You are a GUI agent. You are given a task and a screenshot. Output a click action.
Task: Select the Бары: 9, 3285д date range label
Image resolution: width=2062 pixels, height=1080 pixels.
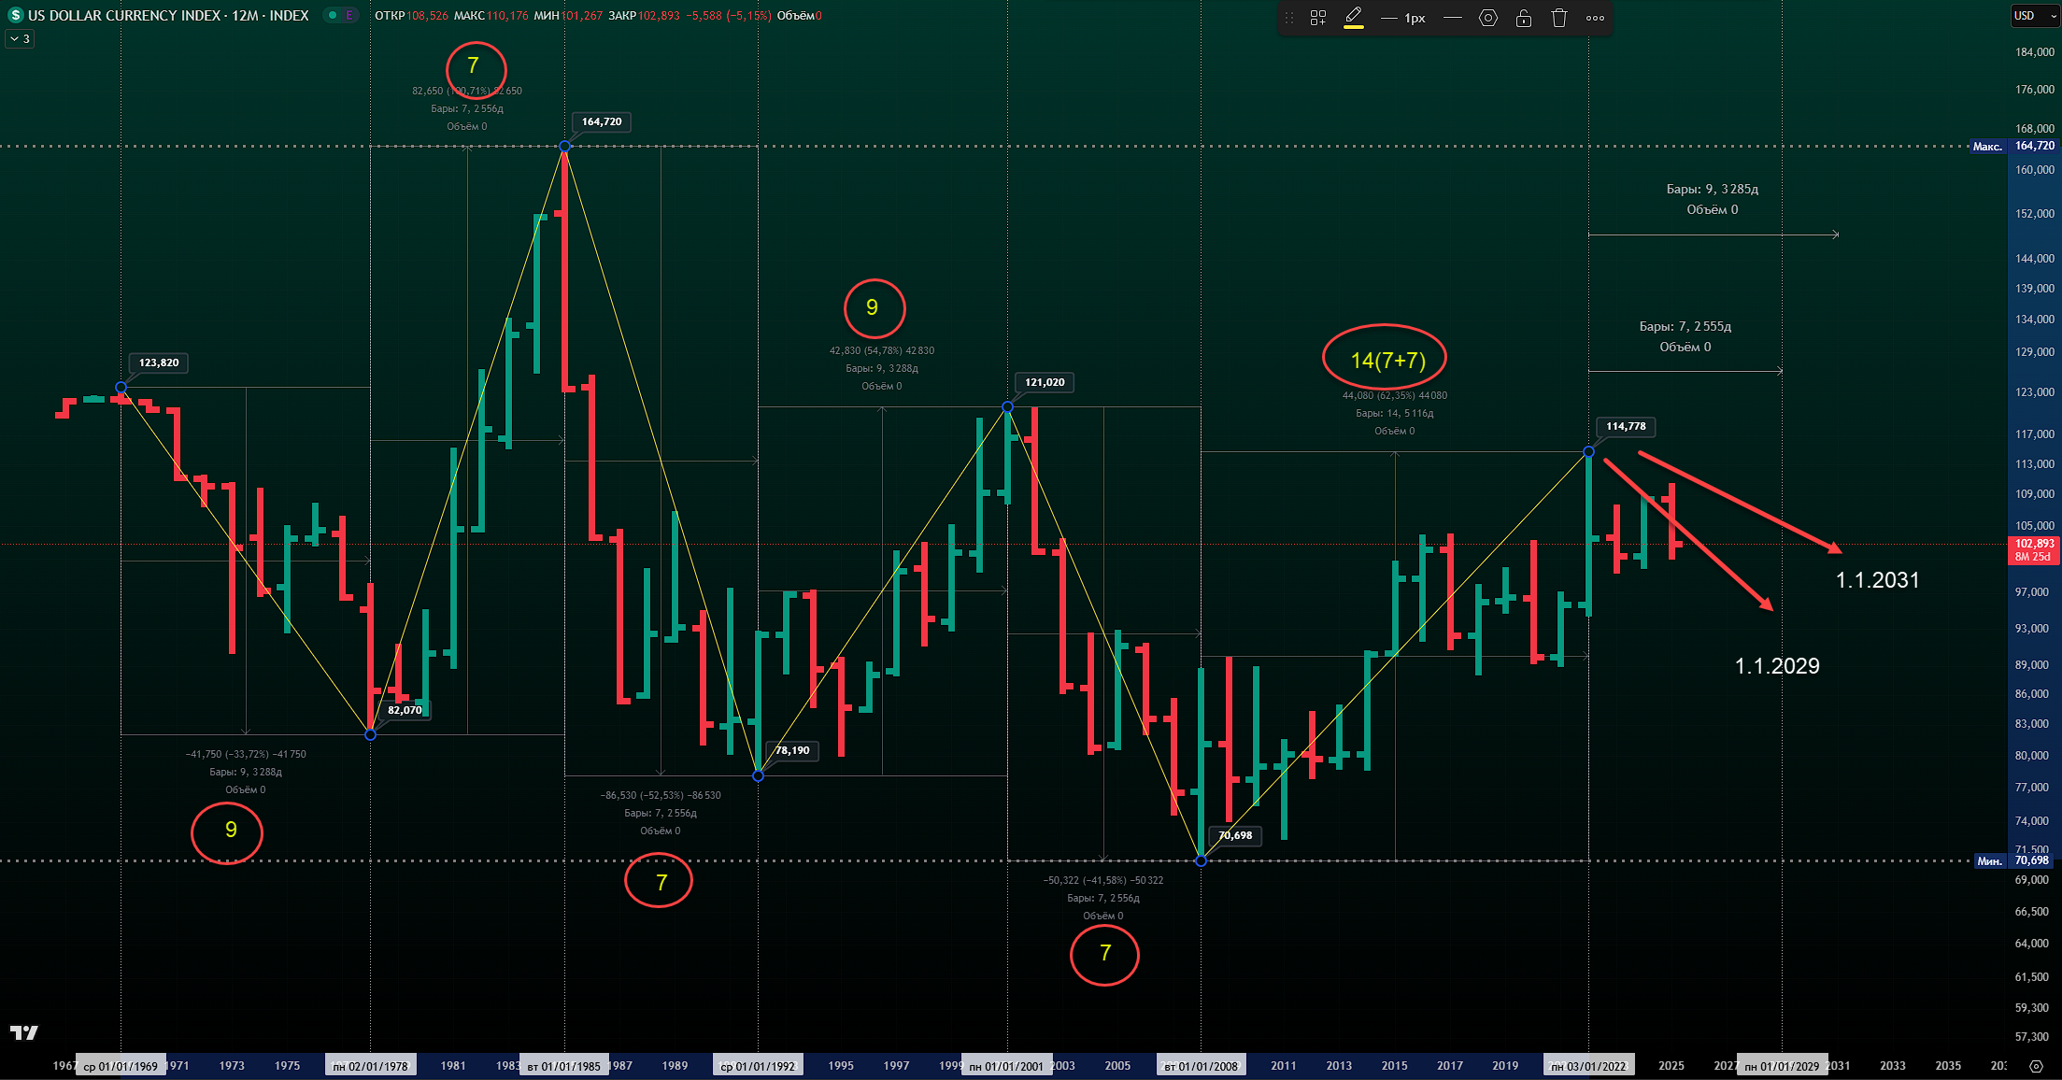point(1712,189)
